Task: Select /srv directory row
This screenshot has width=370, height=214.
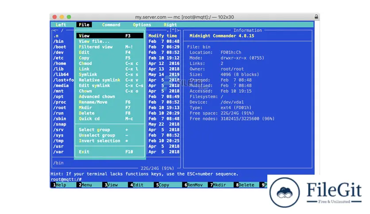Action: (x=58, y=130)
